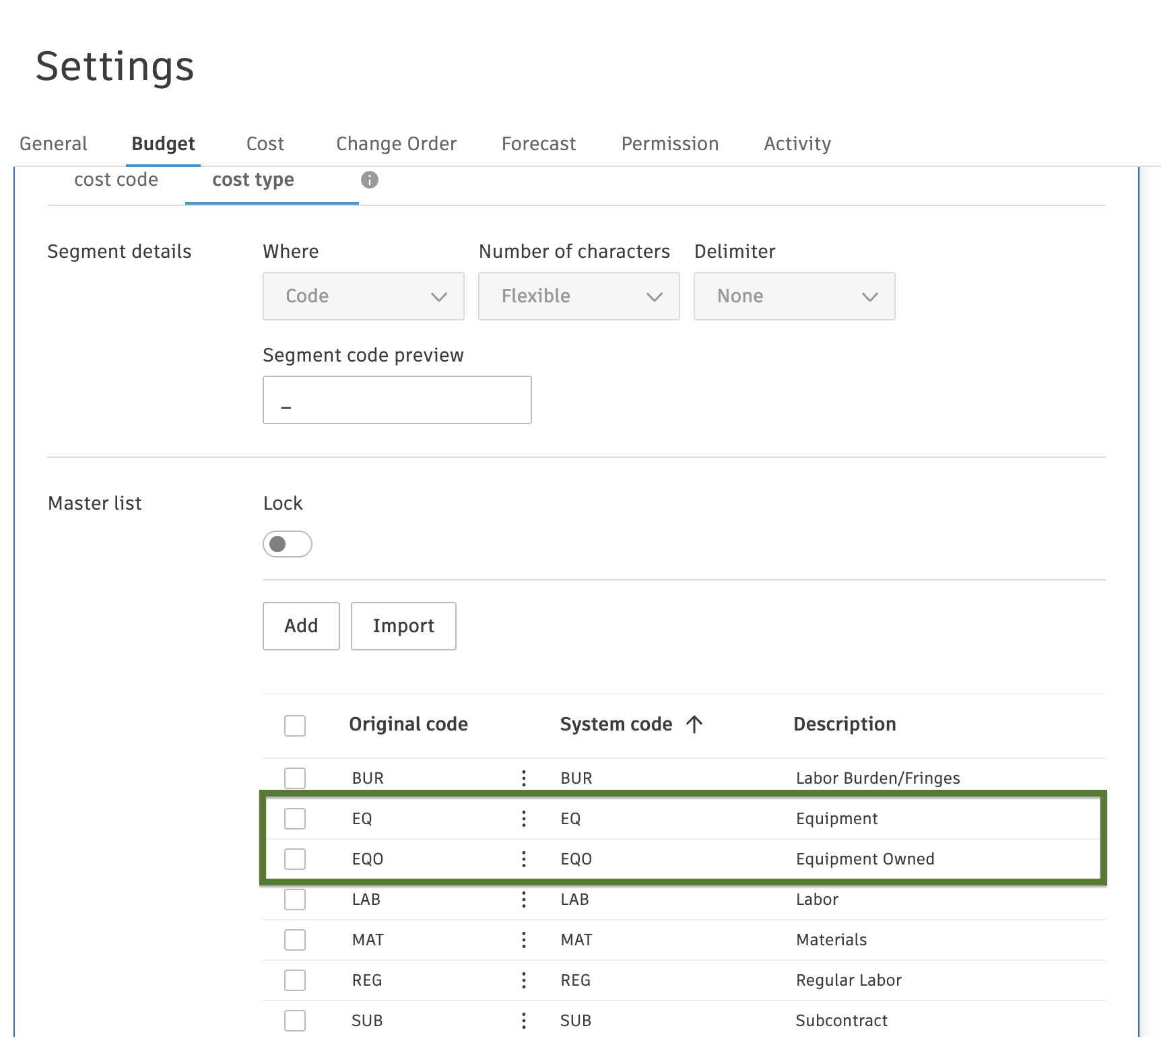Check the LAB row checkbox

(295, 900)
